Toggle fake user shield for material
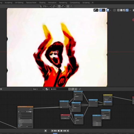134x134 pixels. 70,89
